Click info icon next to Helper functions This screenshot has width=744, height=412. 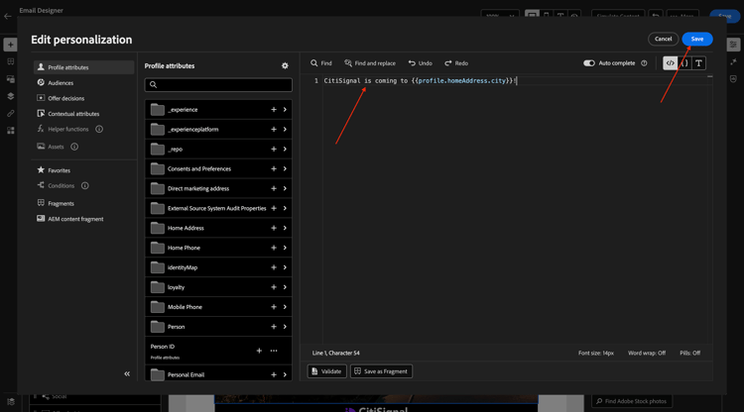[x=99, y=129]
